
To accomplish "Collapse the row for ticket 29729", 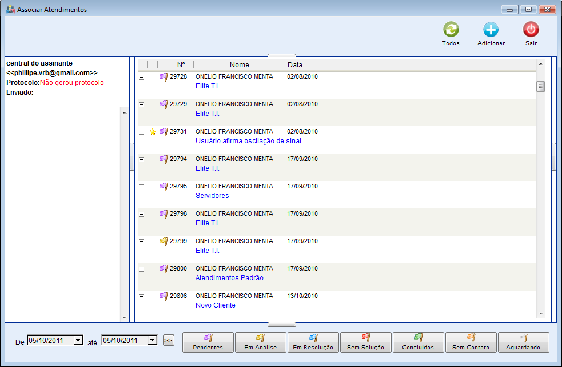I will pyautogui.click(x=142, y=104).
